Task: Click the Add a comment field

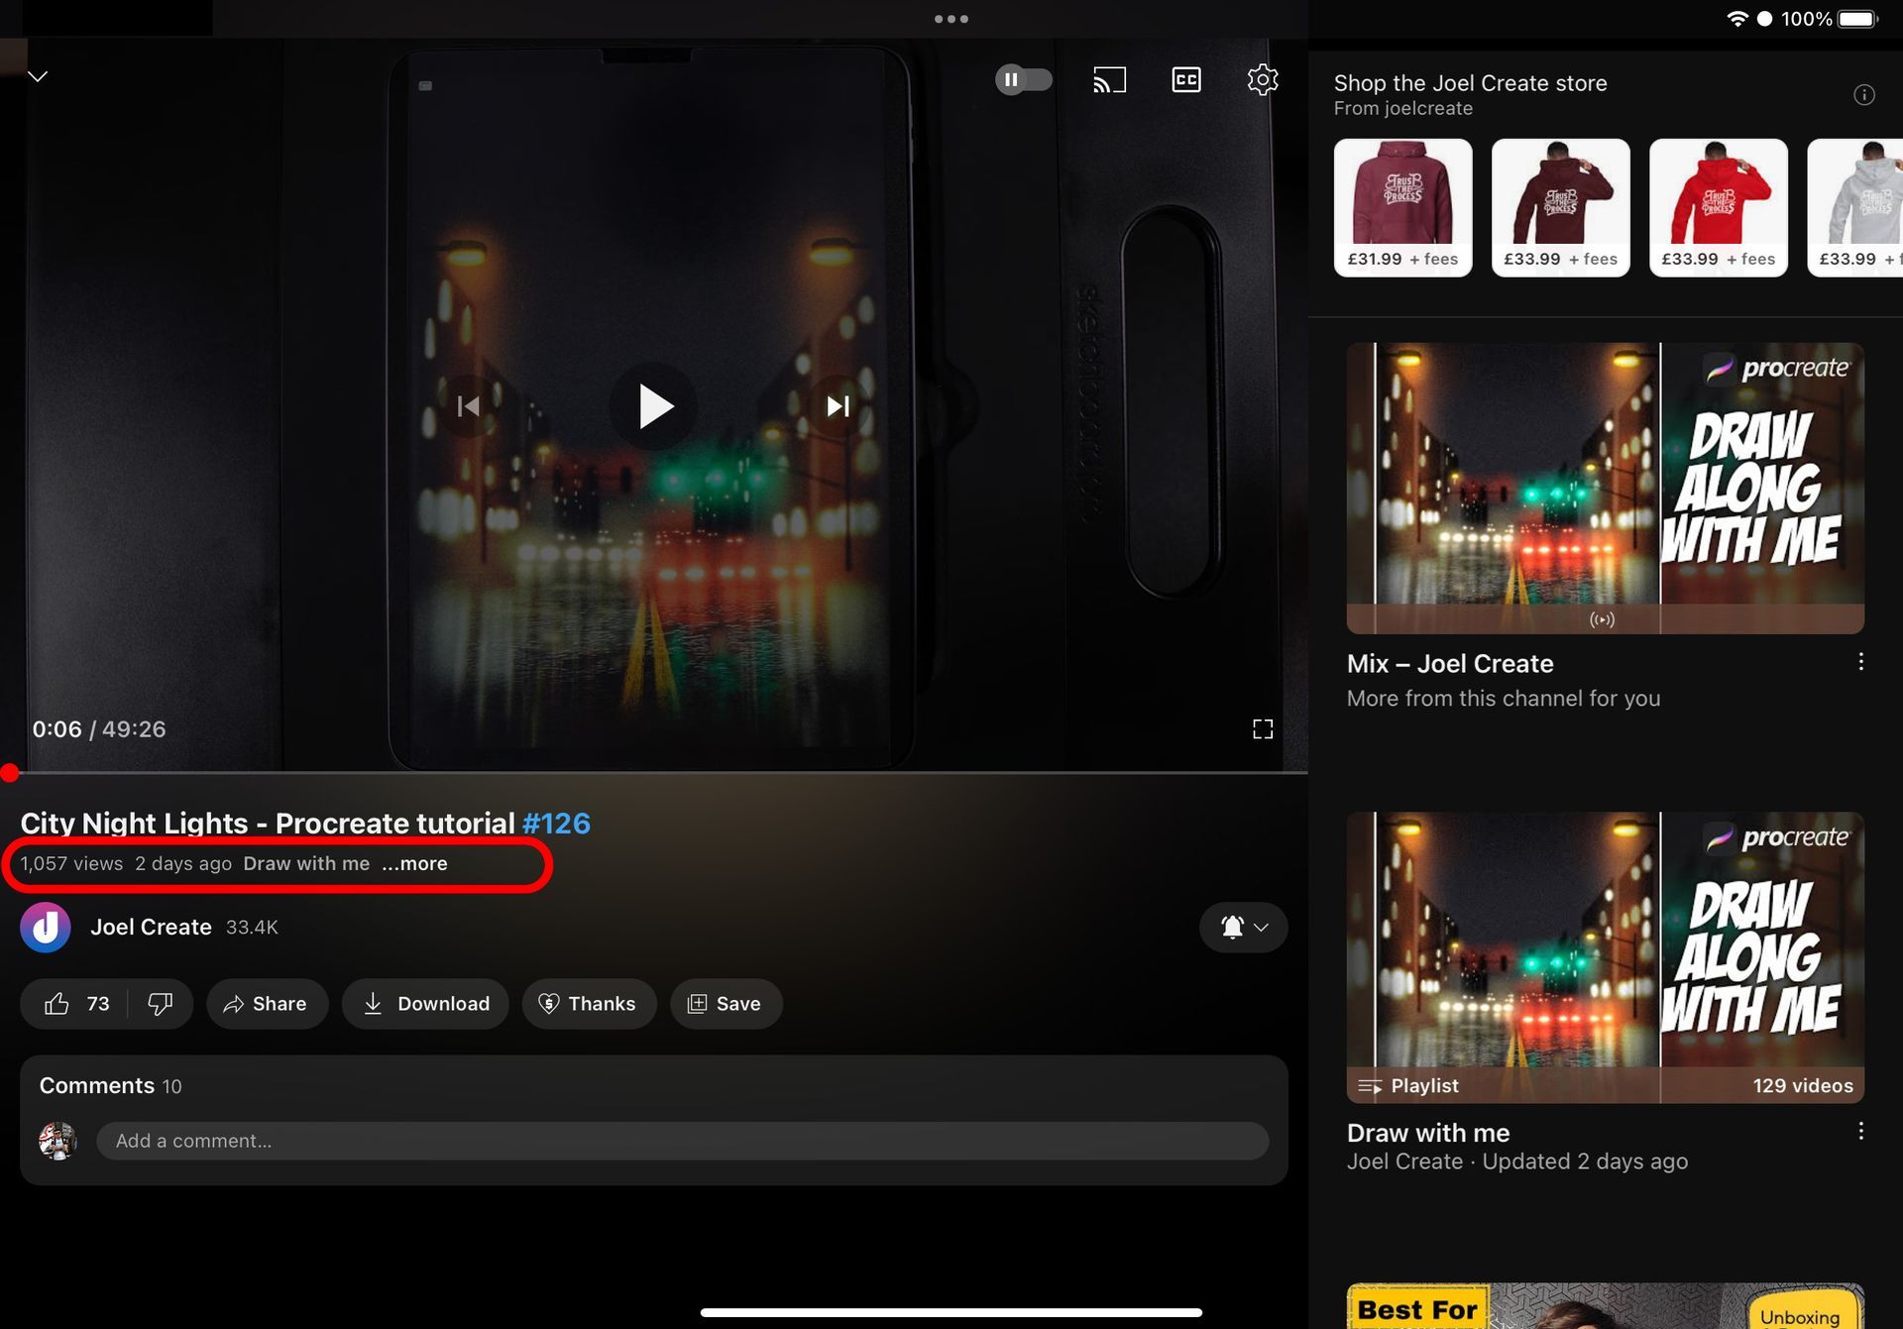Action: [682, 1141]
